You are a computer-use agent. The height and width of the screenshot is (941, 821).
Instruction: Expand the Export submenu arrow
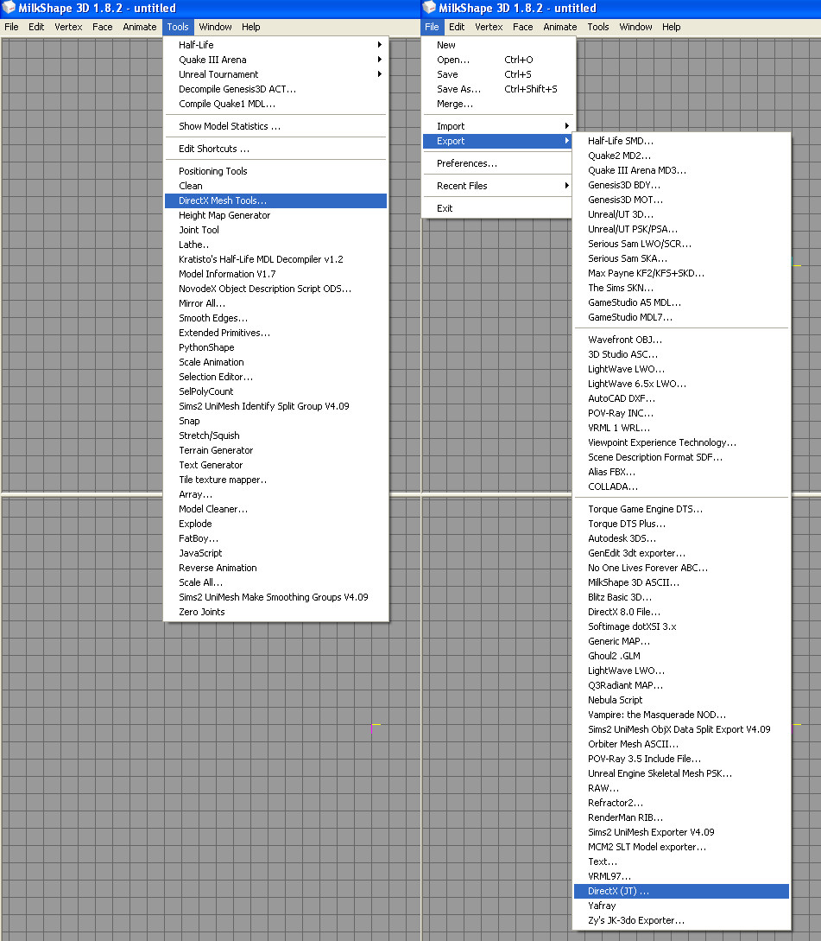(x=566, y=141)
